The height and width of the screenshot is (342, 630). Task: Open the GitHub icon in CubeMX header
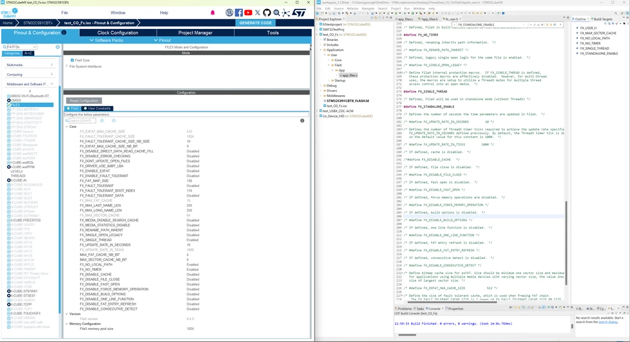coord(267,13)
